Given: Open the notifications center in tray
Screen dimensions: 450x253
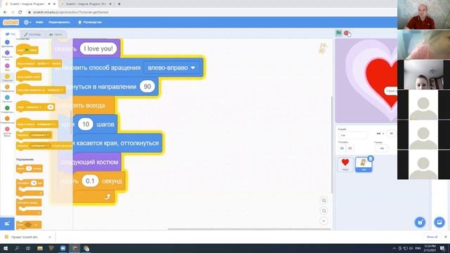Looking at the screenshot, I should coord(442,248).
